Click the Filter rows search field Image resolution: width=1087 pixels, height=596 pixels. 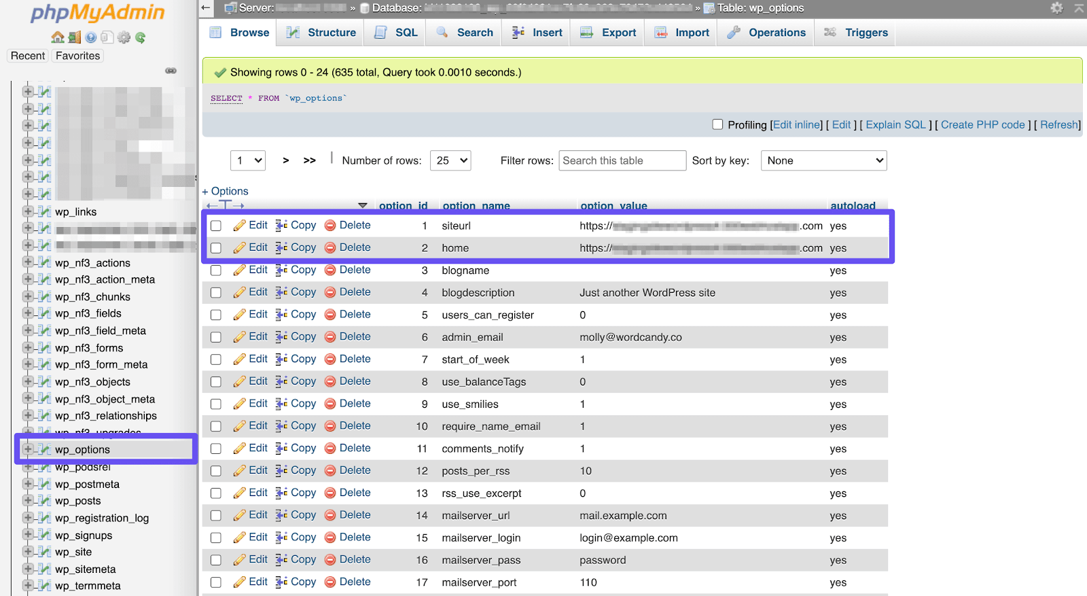pyautogui.click(x=622, y=160)
